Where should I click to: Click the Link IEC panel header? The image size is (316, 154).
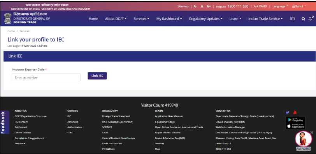click(160, 56)
